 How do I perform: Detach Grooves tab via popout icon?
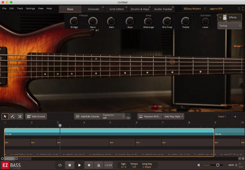[x=103, y=7]
